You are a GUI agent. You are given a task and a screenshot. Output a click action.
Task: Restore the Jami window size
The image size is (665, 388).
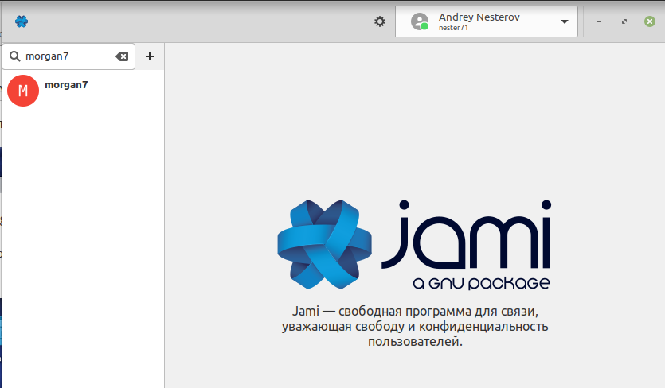coord(624,21)
